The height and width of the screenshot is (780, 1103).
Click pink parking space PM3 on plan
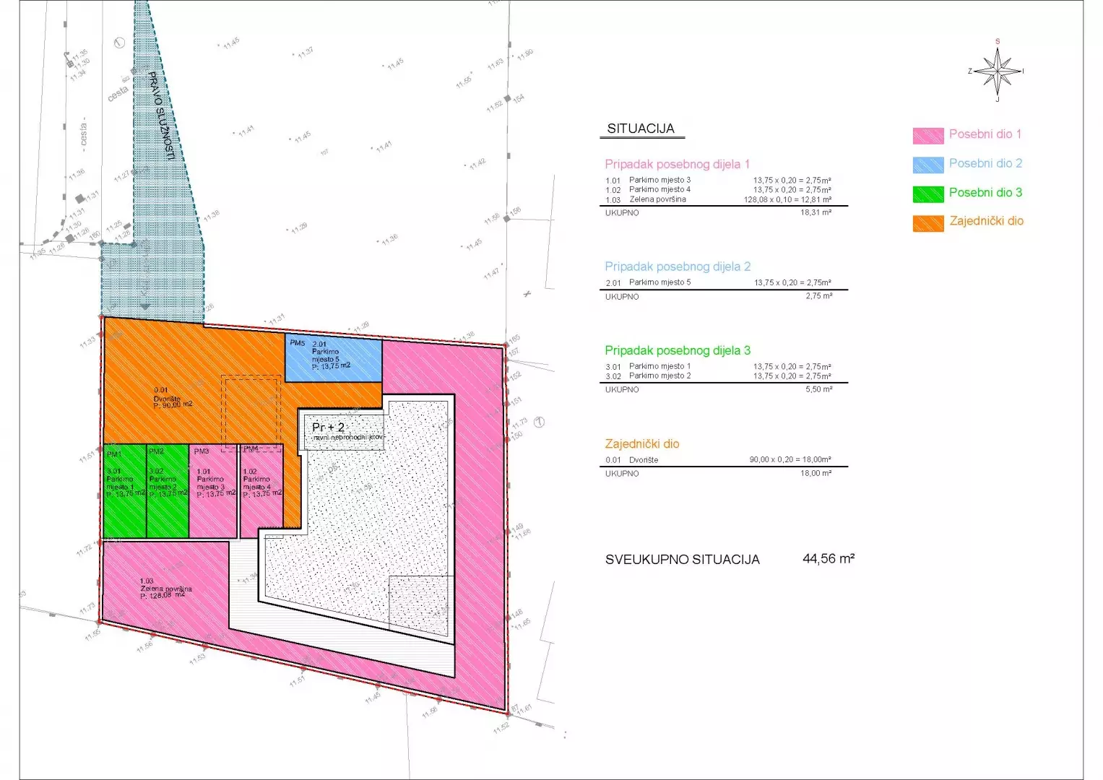(214, 491)
